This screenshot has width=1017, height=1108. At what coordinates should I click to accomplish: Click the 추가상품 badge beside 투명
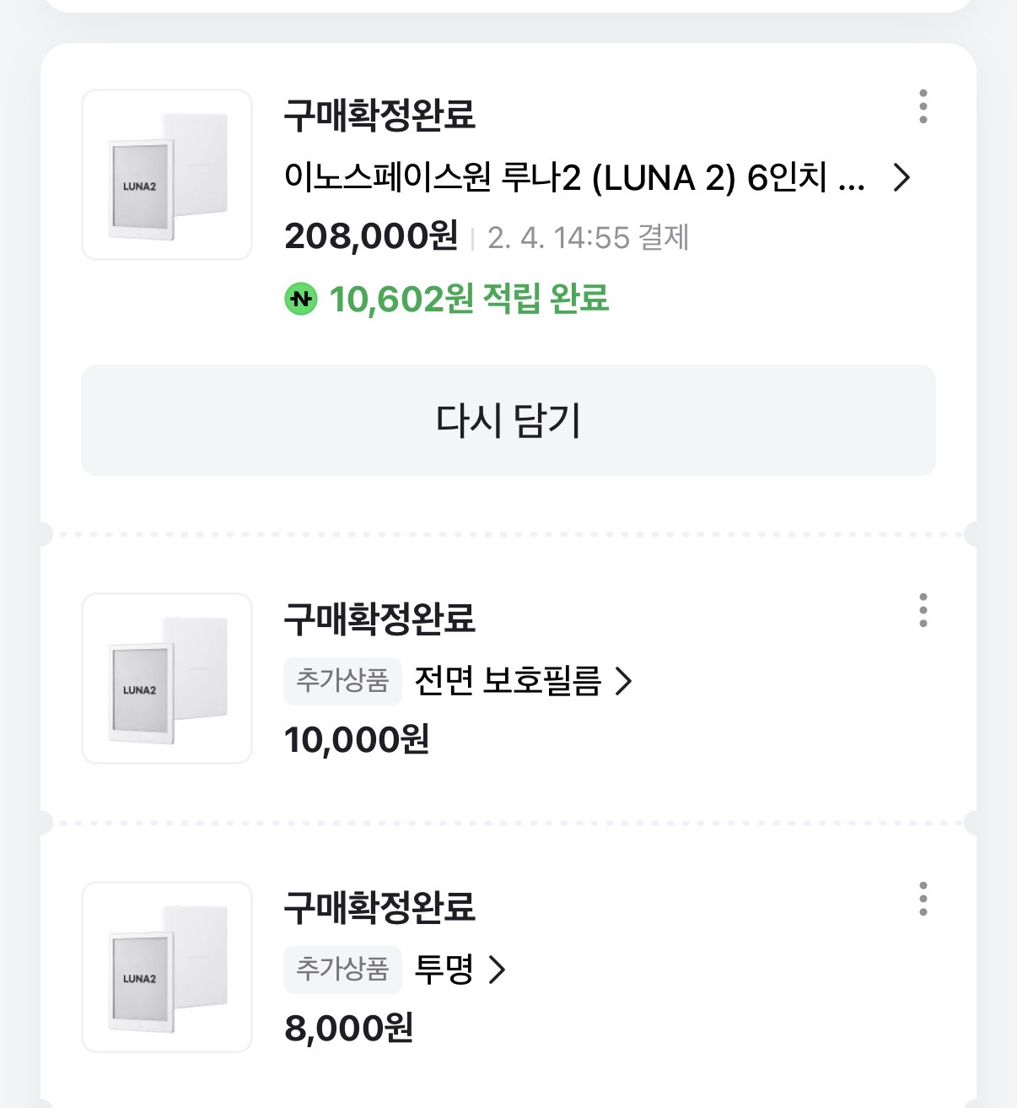click(342, 970)
